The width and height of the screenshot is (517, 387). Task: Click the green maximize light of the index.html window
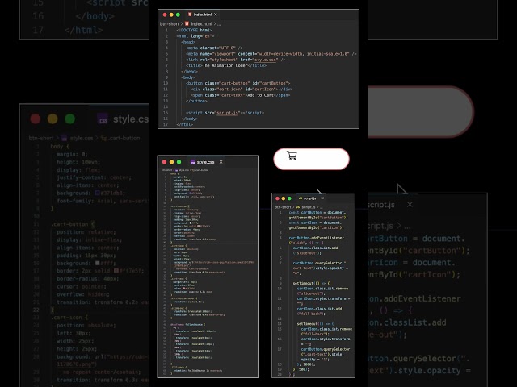click(178, 15)
